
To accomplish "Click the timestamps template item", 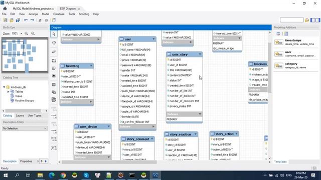I will tap(296, 42).
